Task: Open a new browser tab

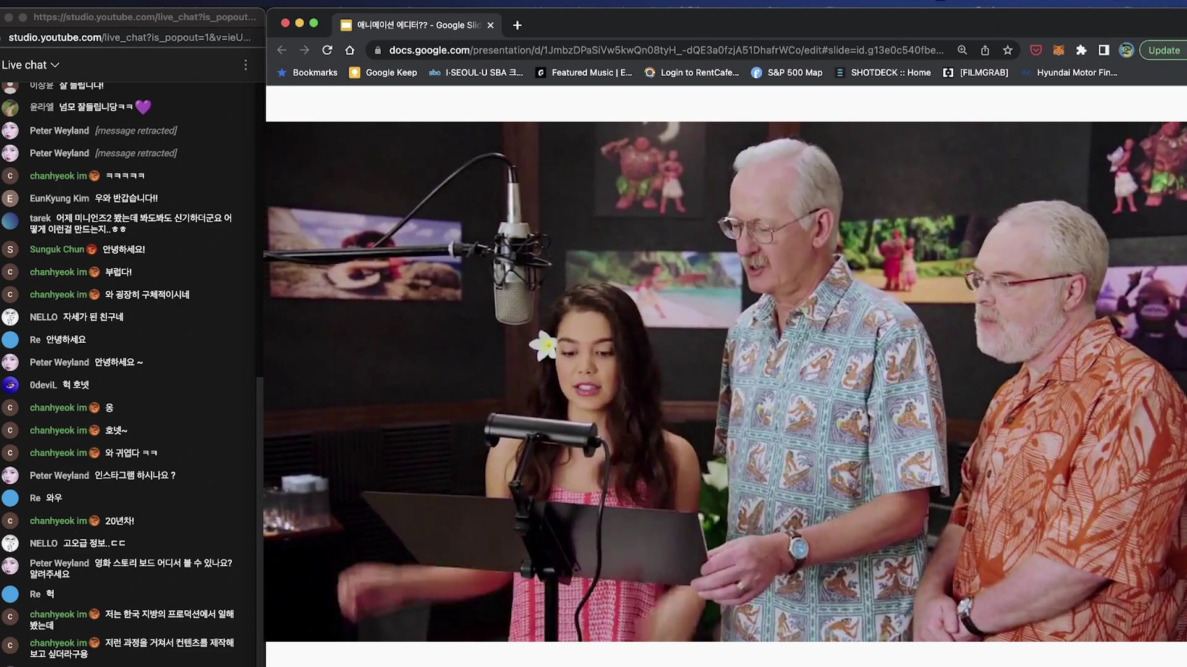Action: [517, 25]
